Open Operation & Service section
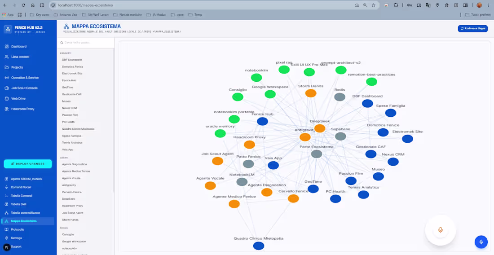This screenshot has width=494, height=255. 25,78
